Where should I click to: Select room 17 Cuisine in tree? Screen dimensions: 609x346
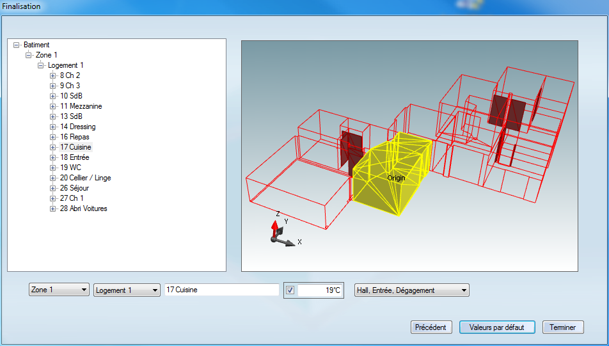[75, 147]
